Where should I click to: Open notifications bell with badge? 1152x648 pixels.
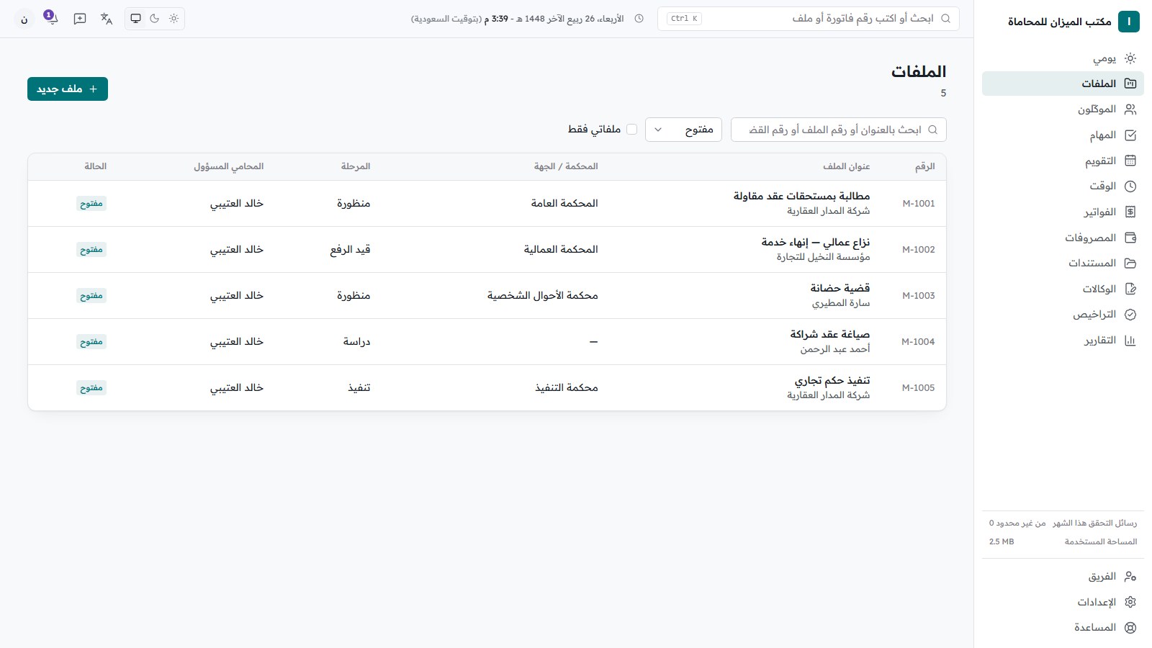point(50,18)
